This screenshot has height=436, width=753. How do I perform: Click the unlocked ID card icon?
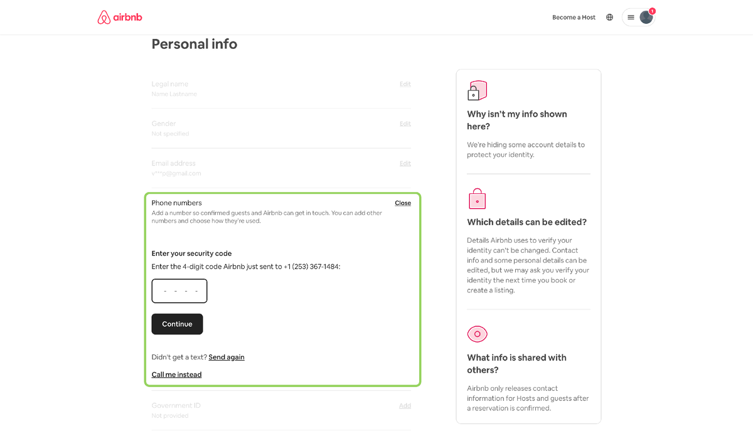click(x=477, y=90)
